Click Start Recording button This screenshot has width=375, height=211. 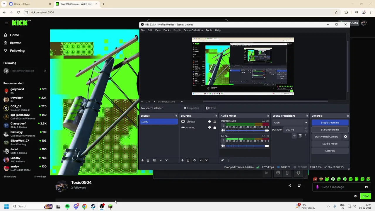pyautogui.click(x=330, y=130)
